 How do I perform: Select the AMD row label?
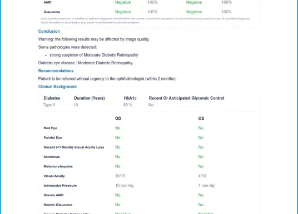click(x=47, y=2)
